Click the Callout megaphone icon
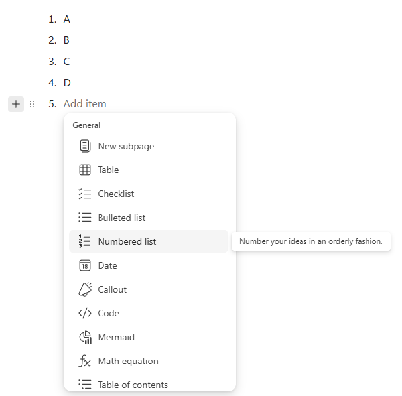 coord(85,289)
